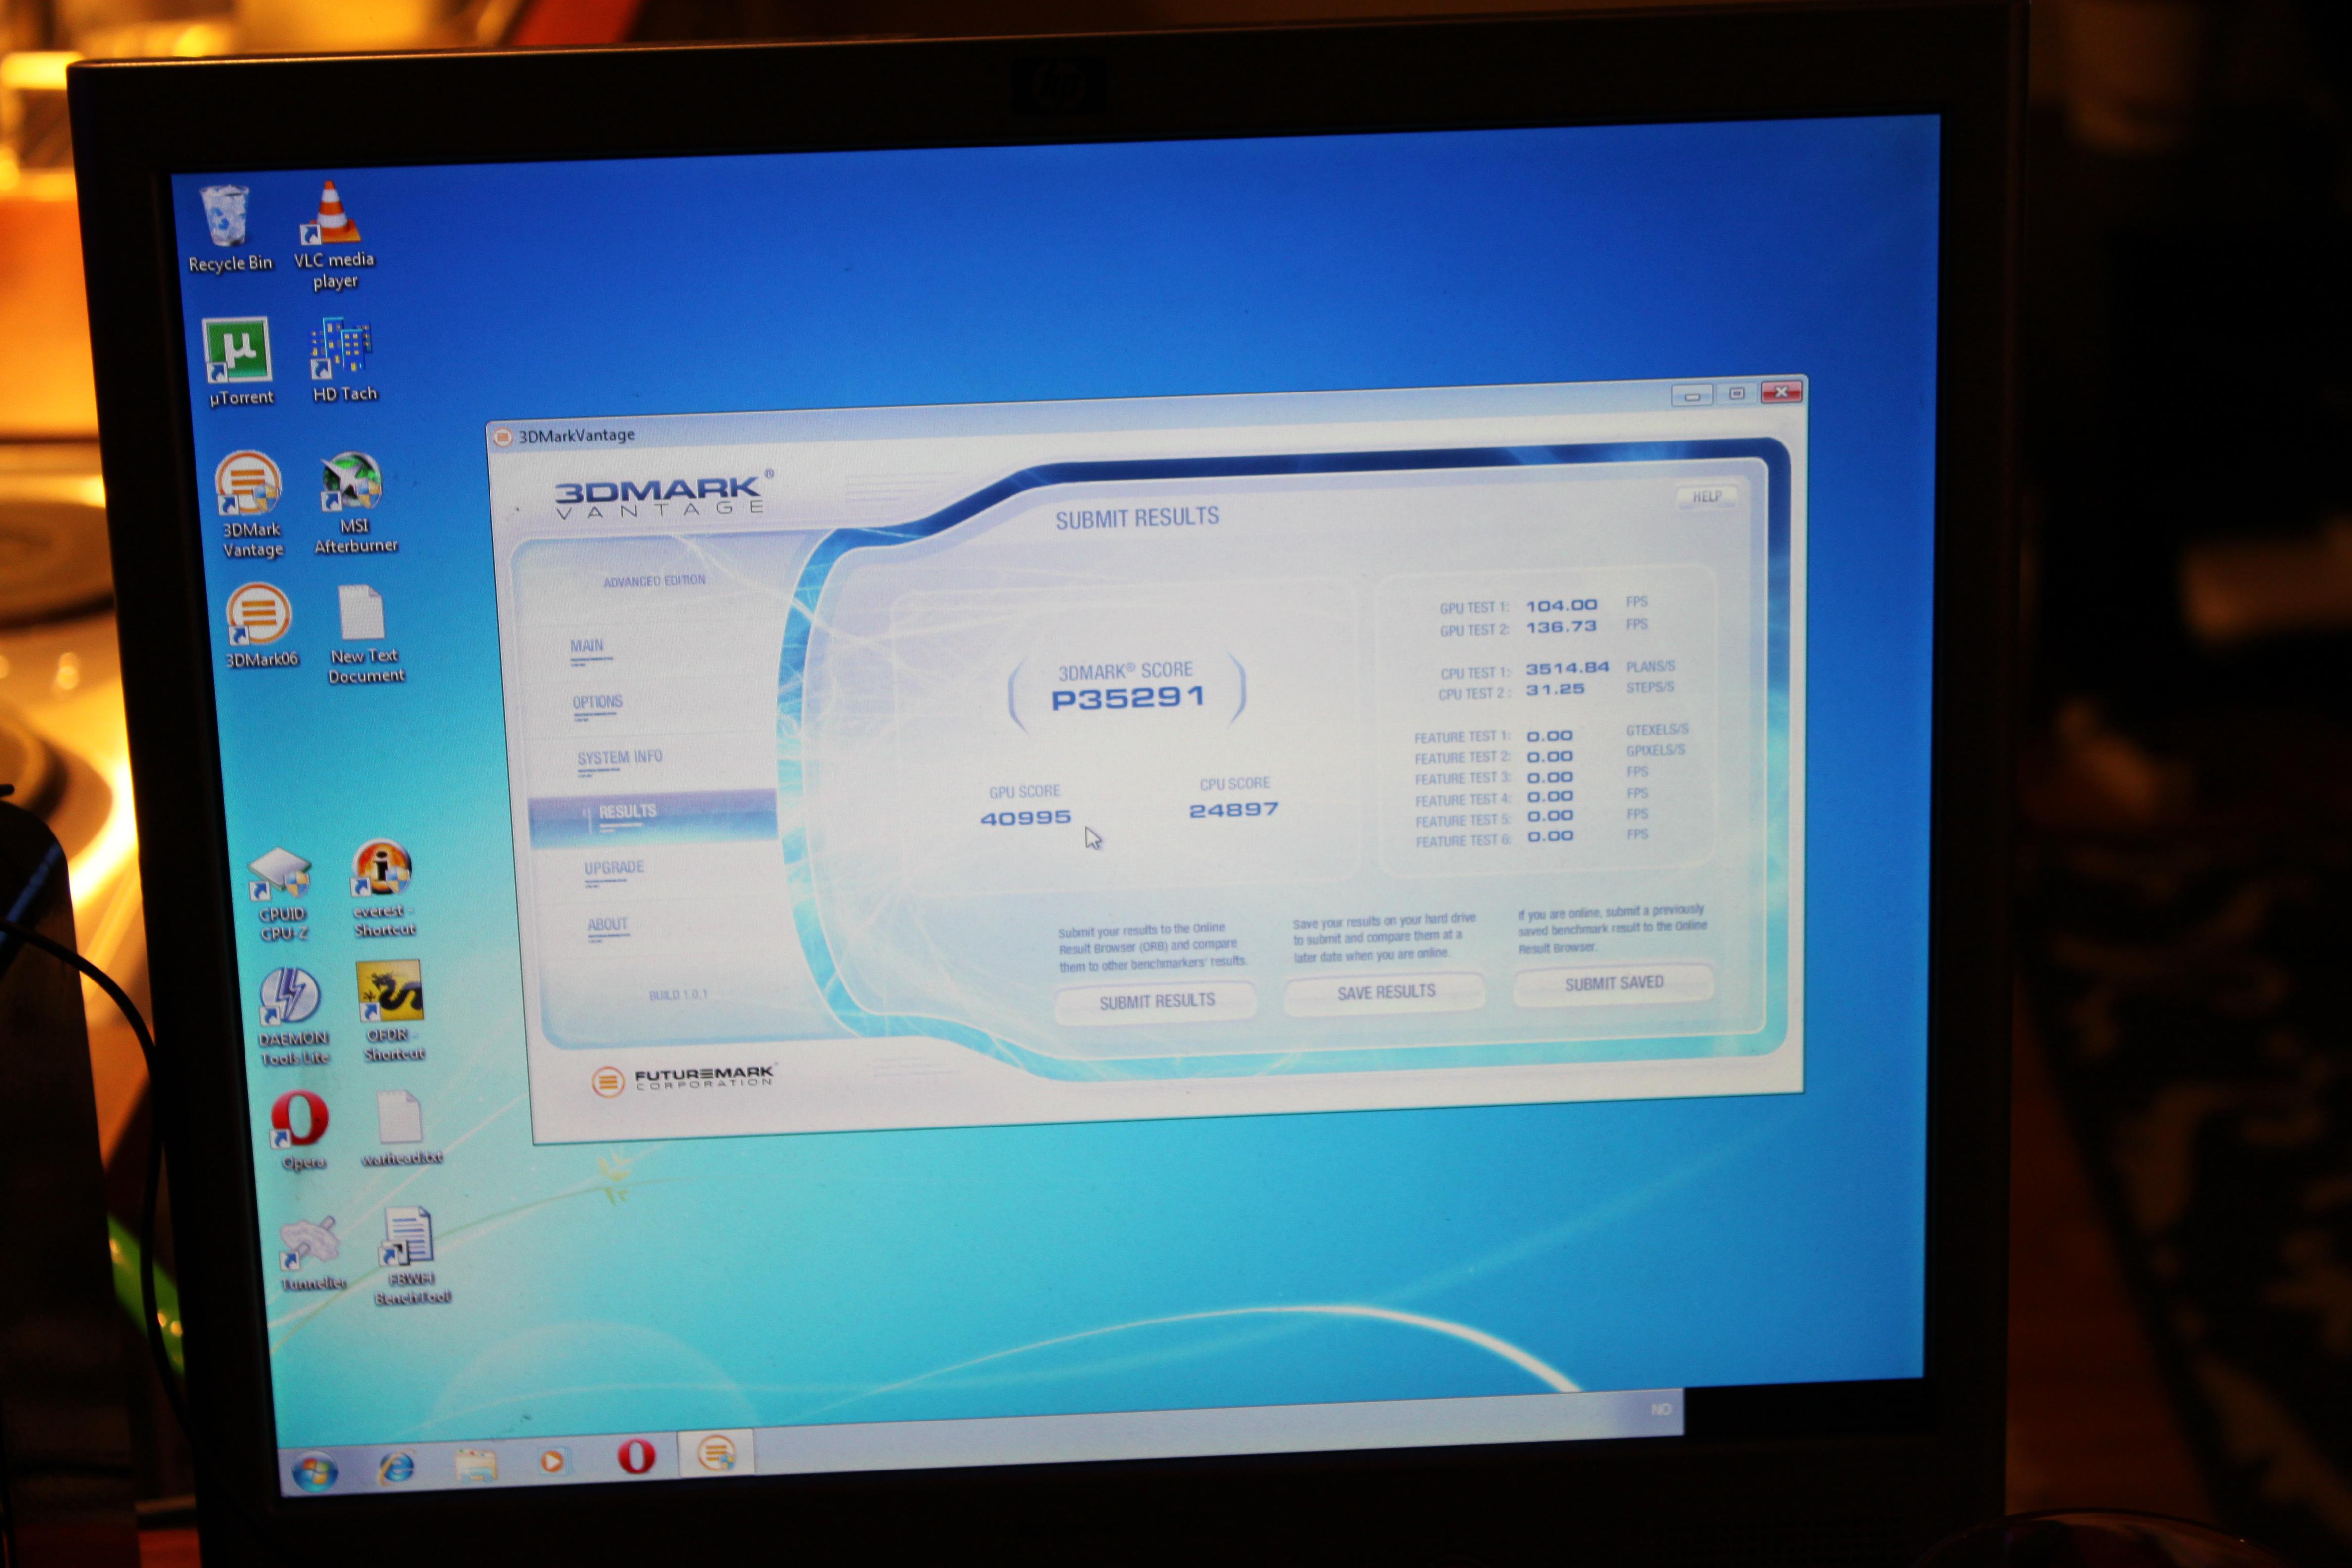
Task: Open Windows Media Player taskbar icon
Action: (x=552, y=1461)
